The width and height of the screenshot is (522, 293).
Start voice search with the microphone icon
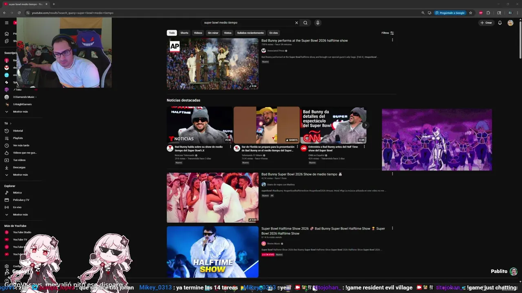(x=318, y=23)
